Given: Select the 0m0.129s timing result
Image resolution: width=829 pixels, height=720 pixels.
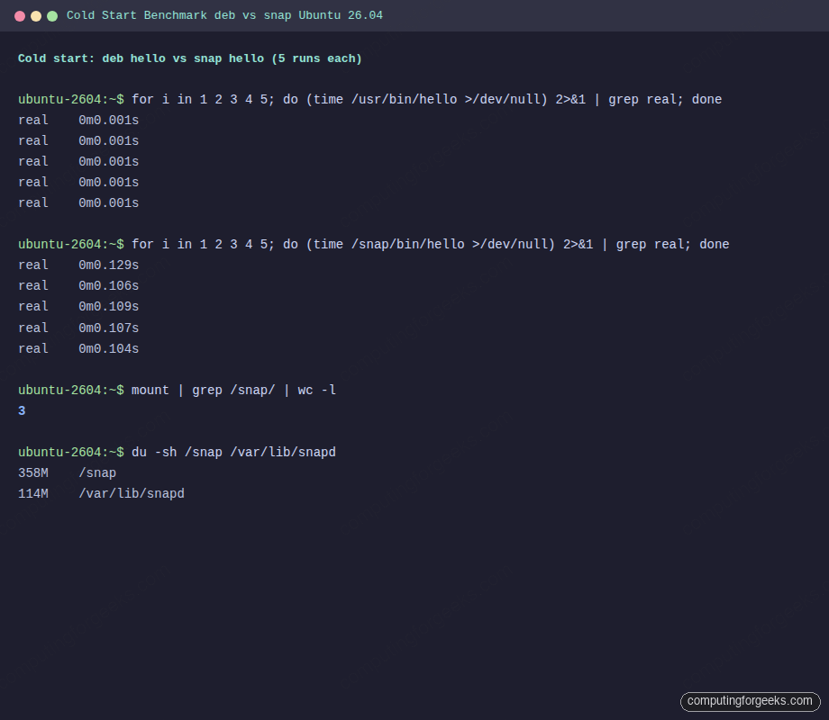Looking at the screenshot, I should (x=108, y=265).
